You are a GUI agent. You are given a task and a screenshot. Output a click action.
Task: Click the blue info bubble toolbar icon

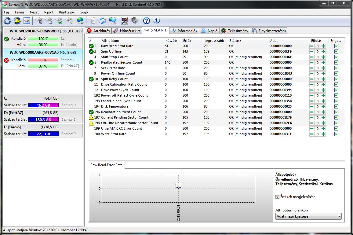tap(156, 21)
